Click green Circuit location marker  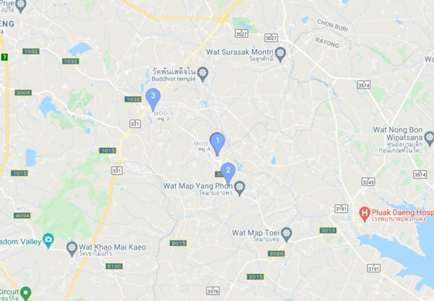pyautogui.click(x=25, y=293)
